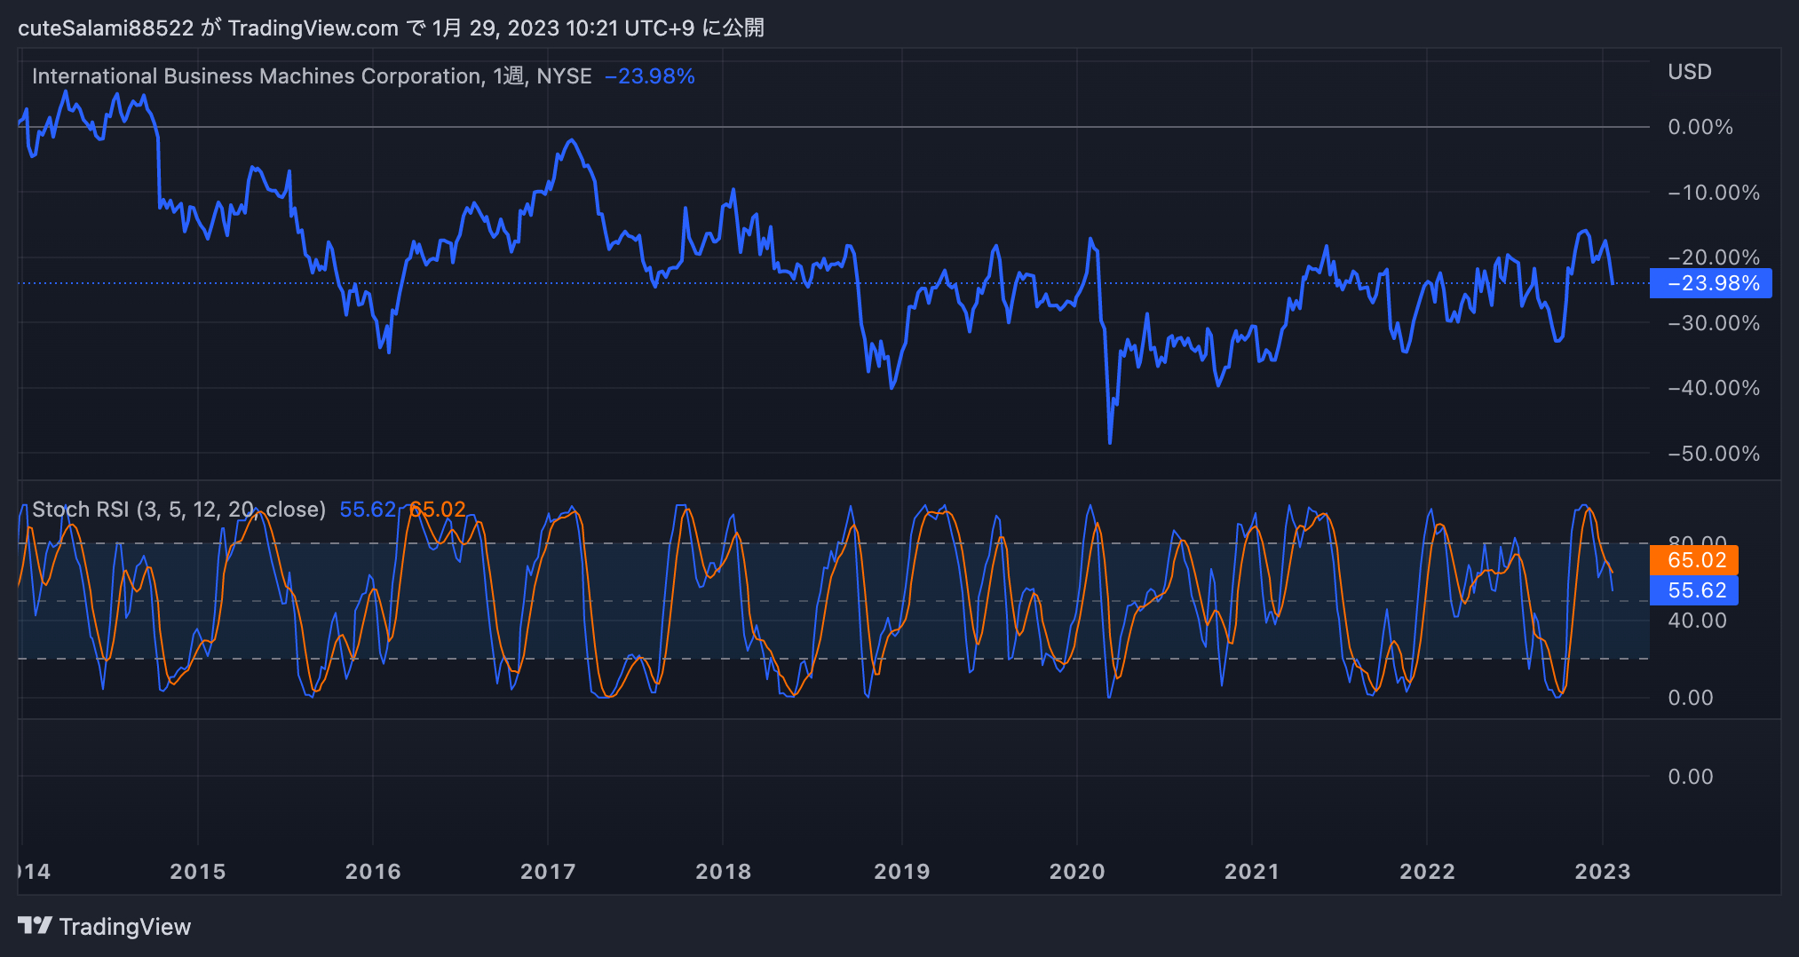Click the International Business Machines Corporation chart title
The image size is (1799, 957).
tap(258, 76)
